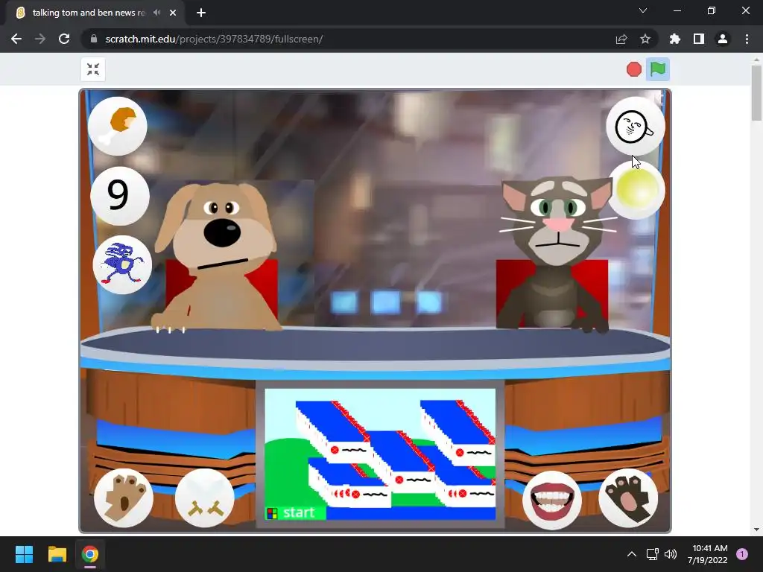Click the chicken drumstick food button

coord(117,126)
